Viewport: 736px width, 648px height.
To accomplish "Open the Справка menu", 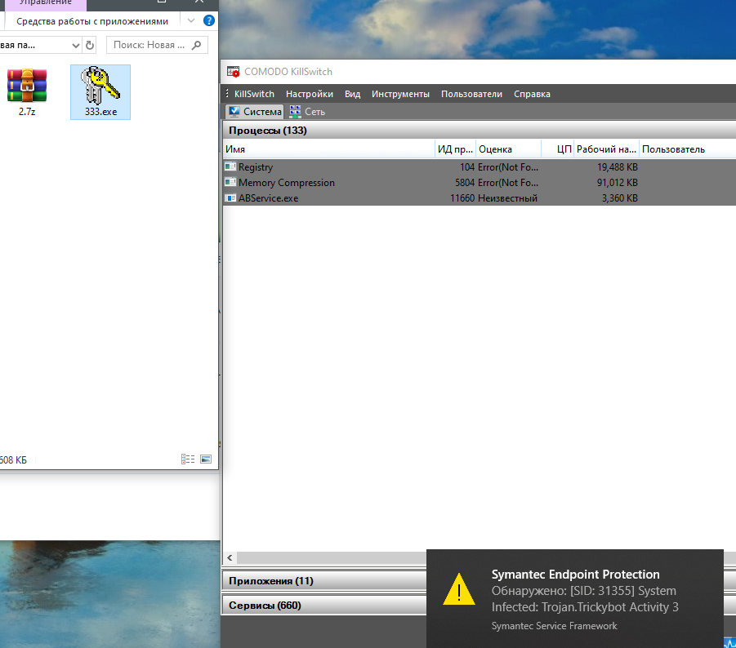I will click(x=532, y=94).
